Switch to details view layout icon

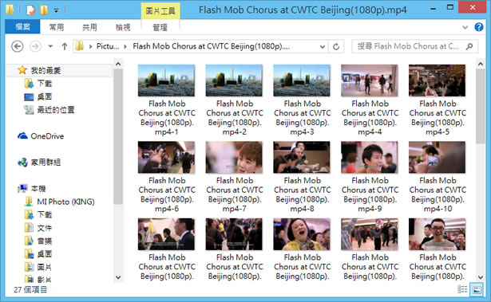coord(462,289)
